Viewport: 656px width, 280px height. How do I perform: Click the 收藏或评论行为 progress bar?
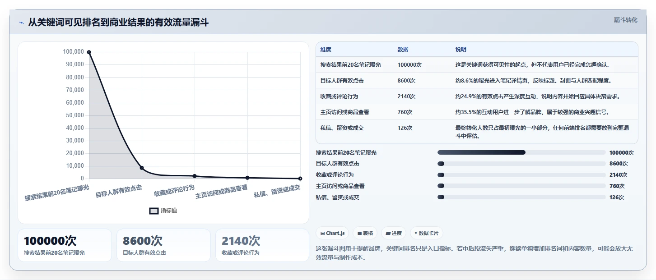tap(521, 175)
